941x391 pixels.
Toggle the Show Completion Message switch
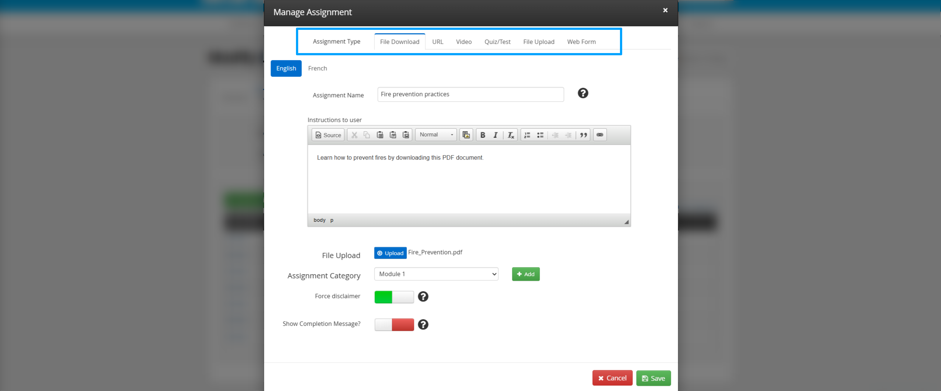point(394,325)
